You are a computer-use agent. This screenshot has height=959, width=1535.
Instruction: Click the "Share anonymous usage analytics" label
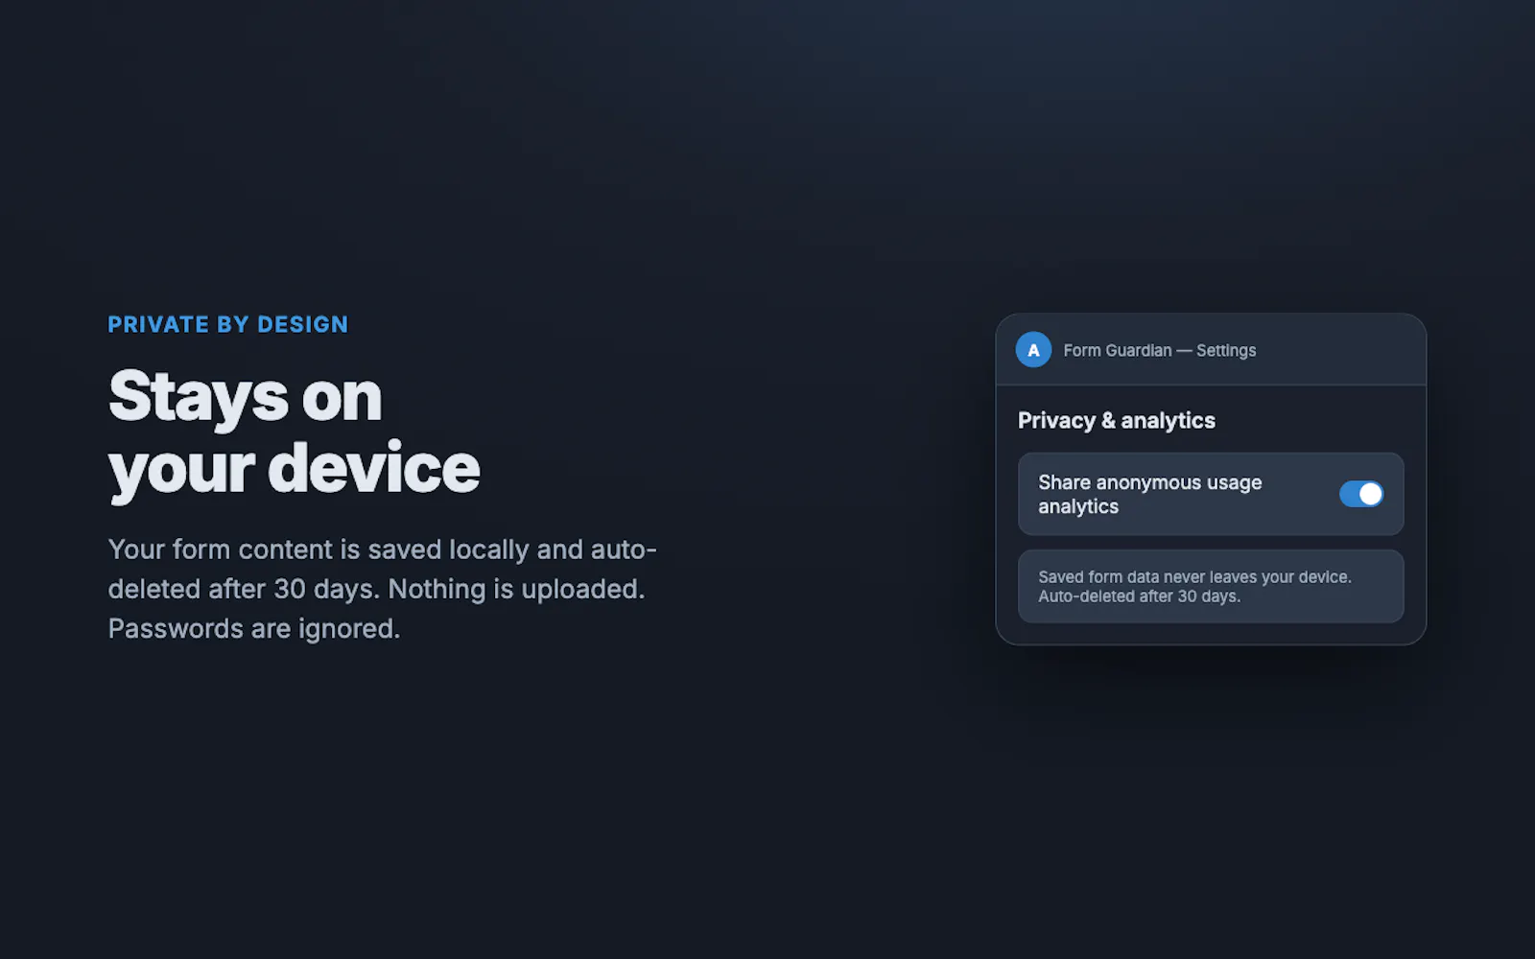tap(1149, 494)
